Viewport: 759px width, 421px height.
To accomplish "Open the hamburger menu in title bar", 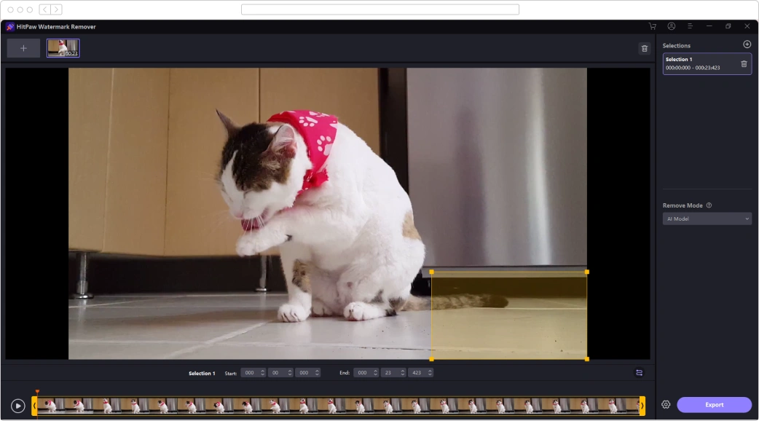I will pyautogui.click(x=690, y=26).
